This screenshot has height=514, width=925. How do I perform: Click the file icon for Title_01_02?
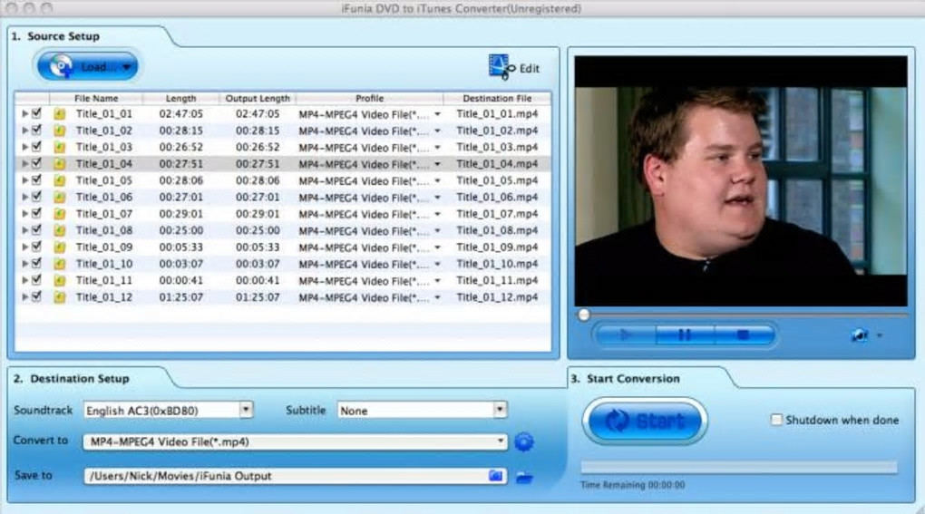pos(60,131)
